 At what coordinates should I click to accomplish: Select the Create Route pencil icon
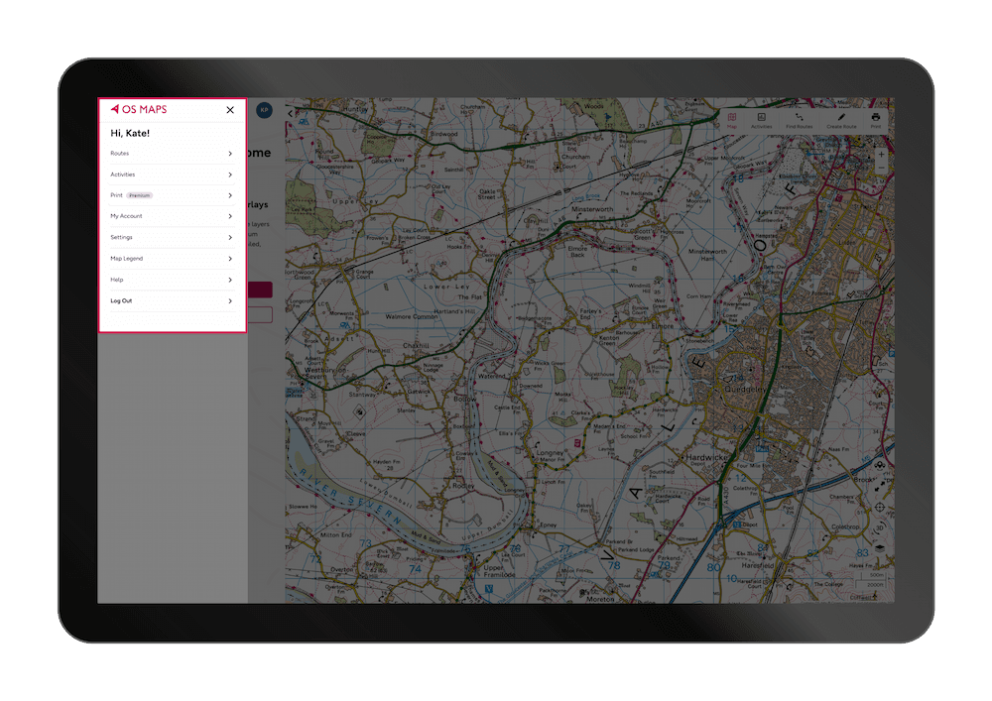[841, 116]
